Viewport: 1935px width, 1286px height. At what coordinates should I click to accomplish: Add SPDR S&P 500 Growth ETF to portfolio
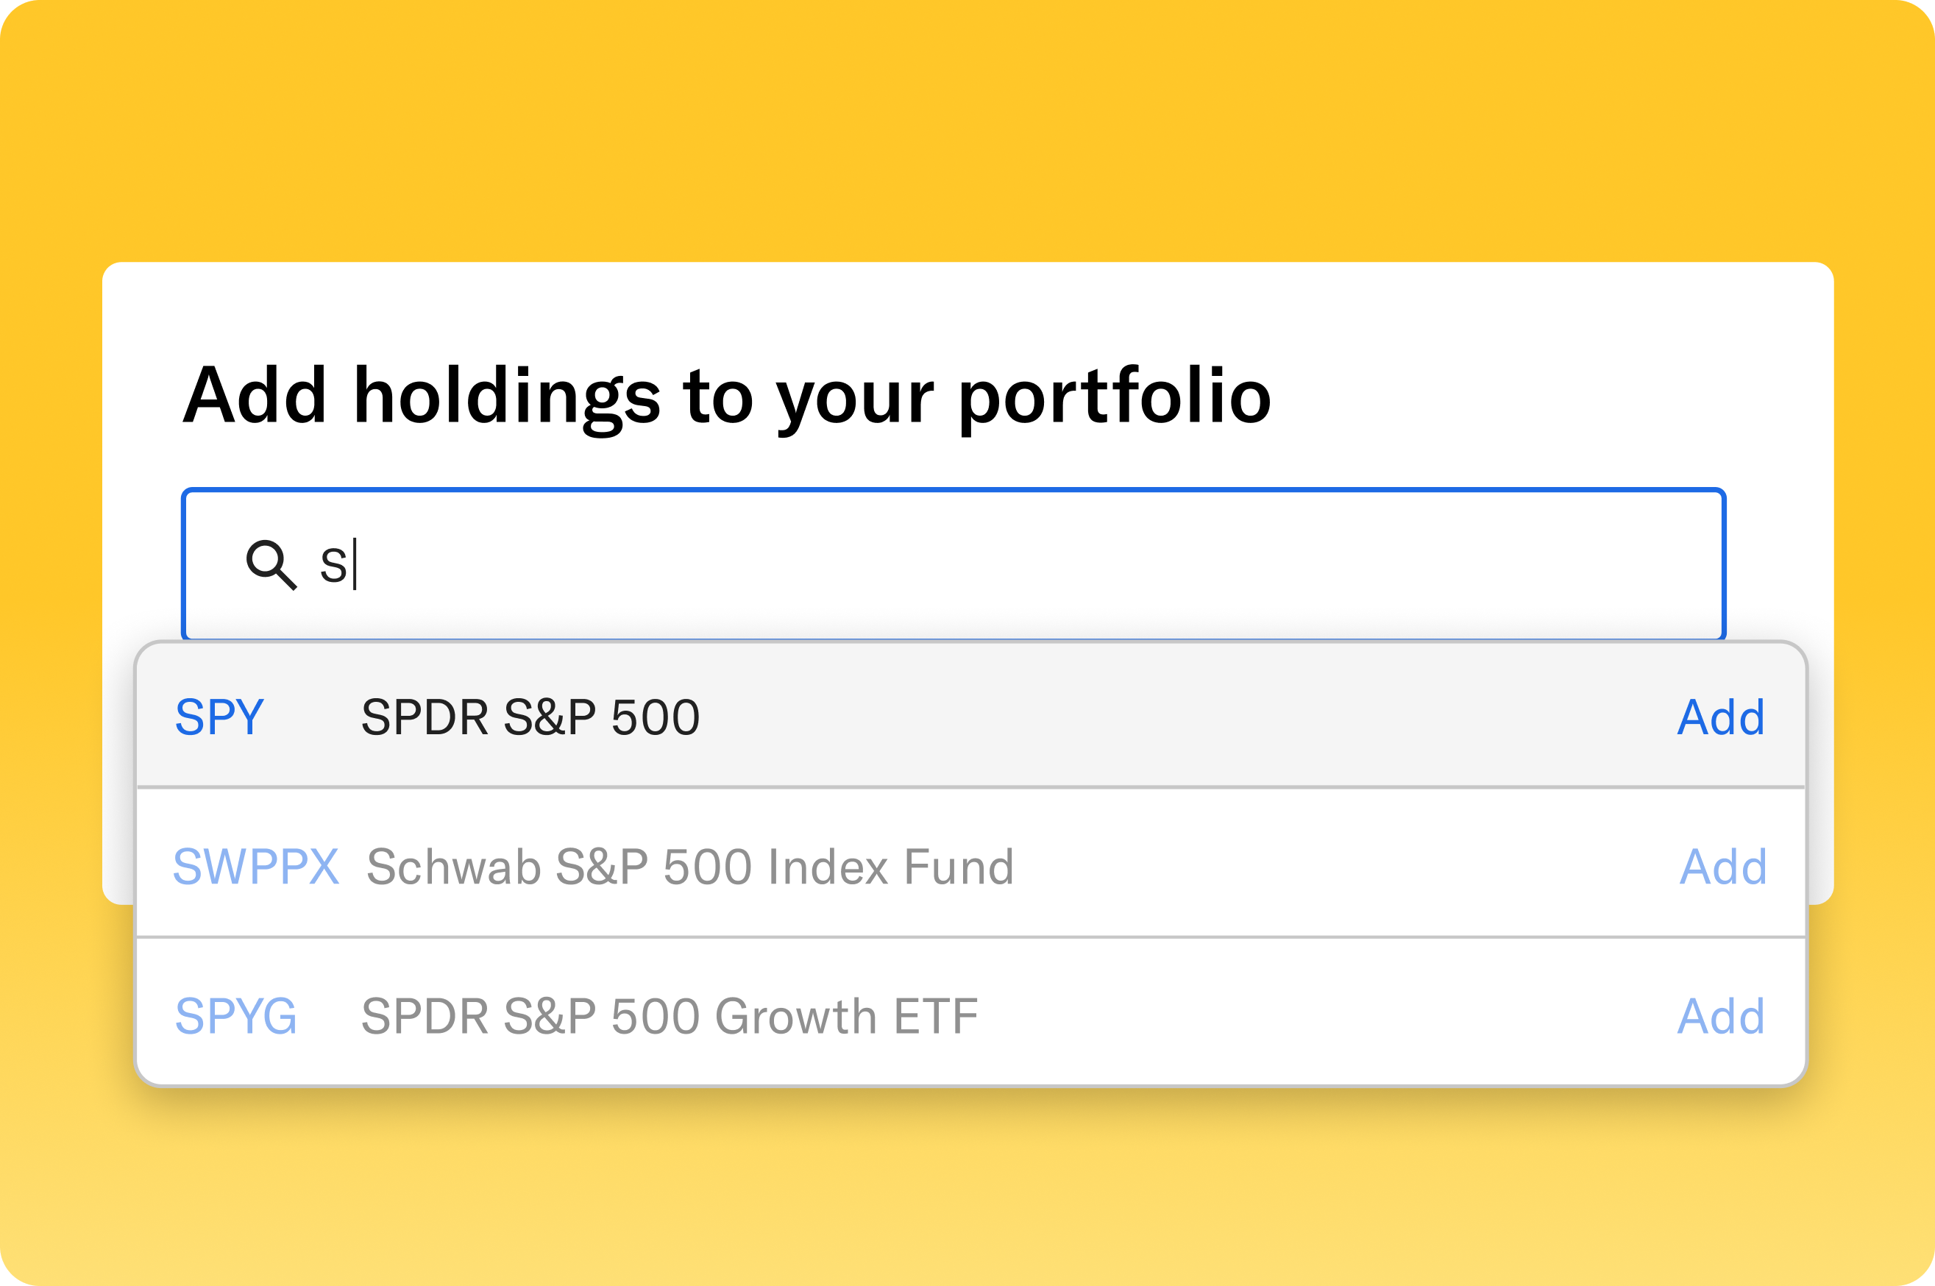tap(1720, 1017)
